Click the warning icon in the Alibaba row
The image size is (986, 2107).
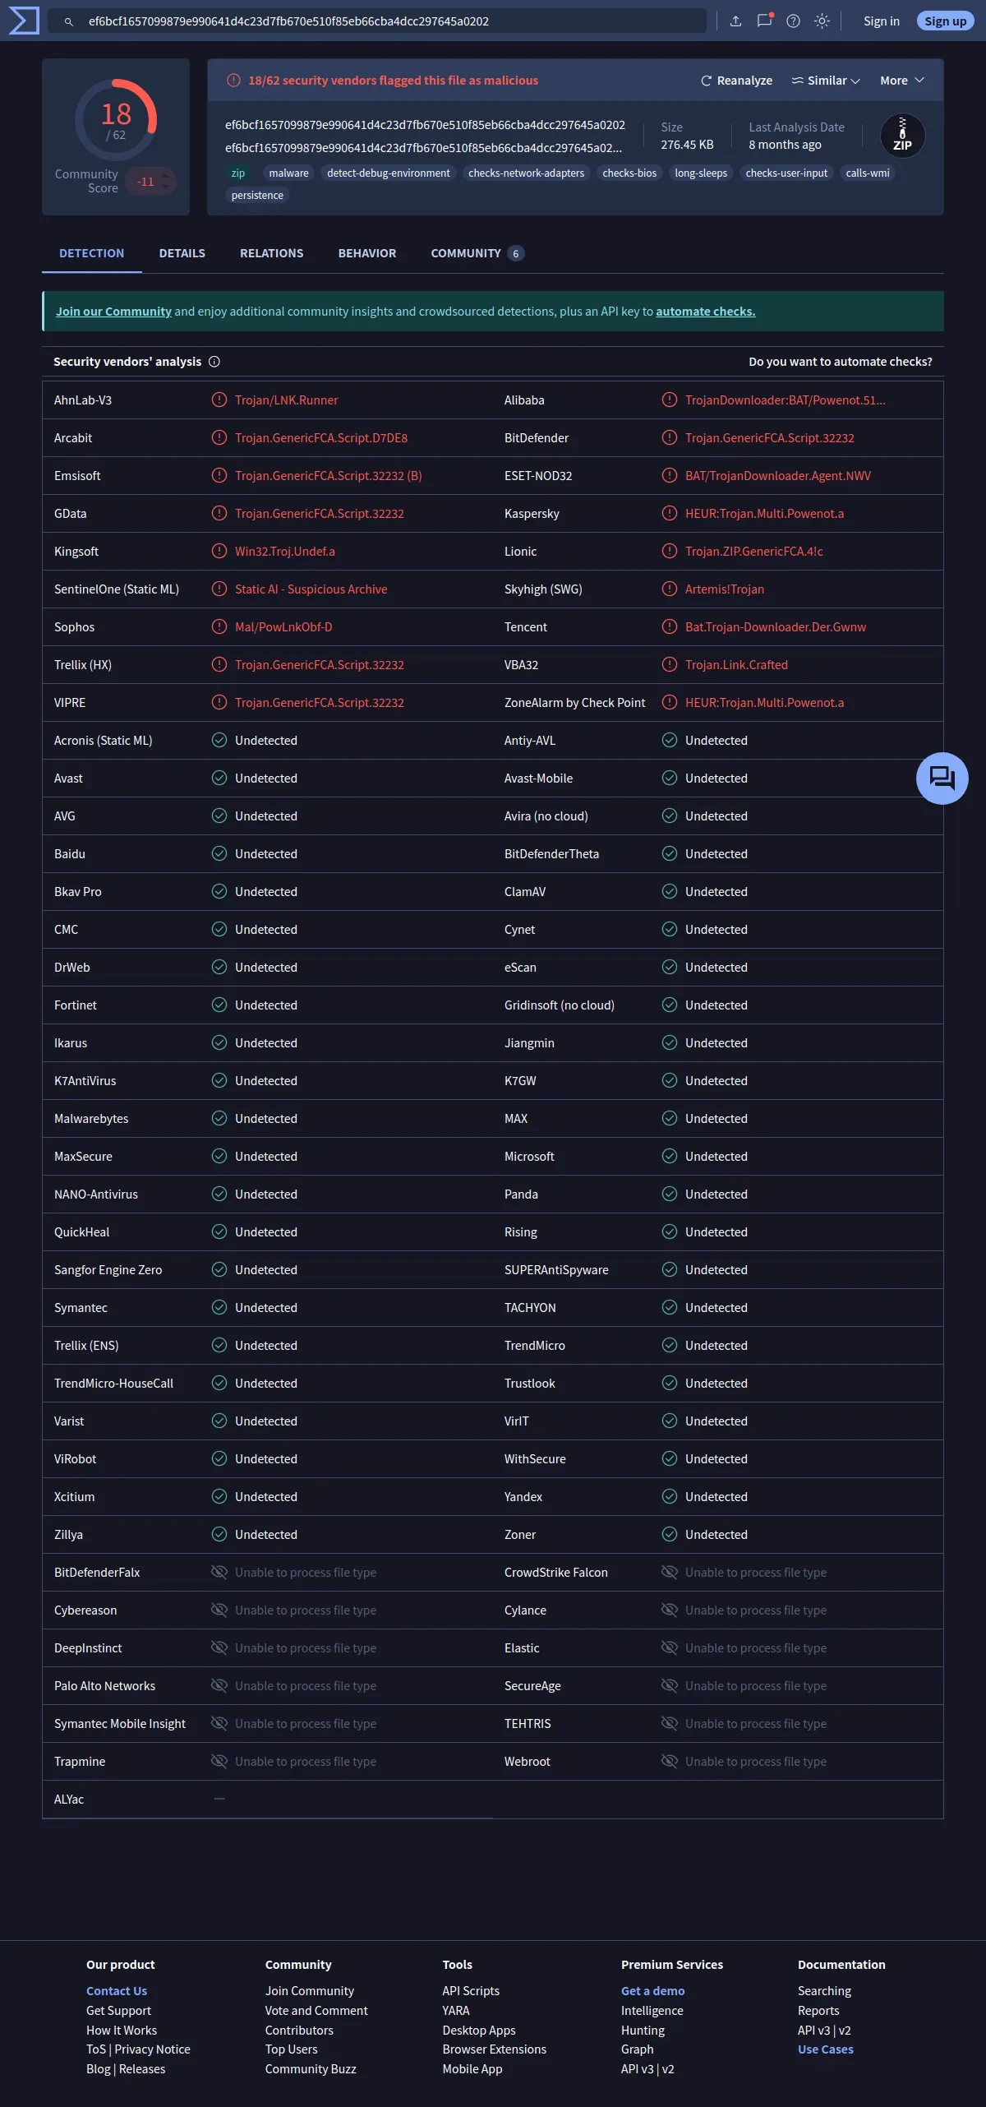click(x=670, y=400)
